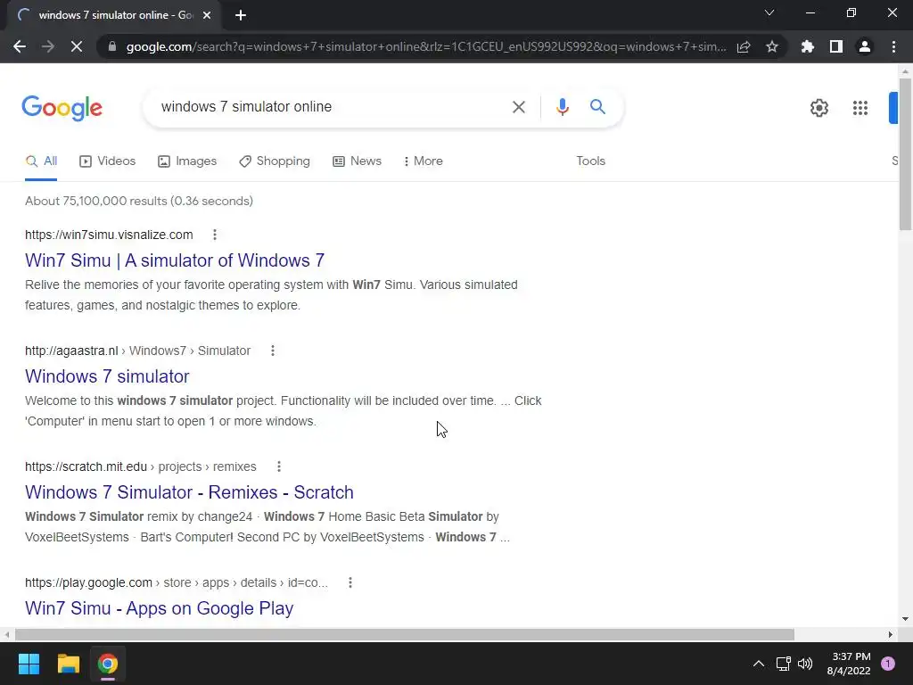Open Google quick settings gear

[819, 108]
